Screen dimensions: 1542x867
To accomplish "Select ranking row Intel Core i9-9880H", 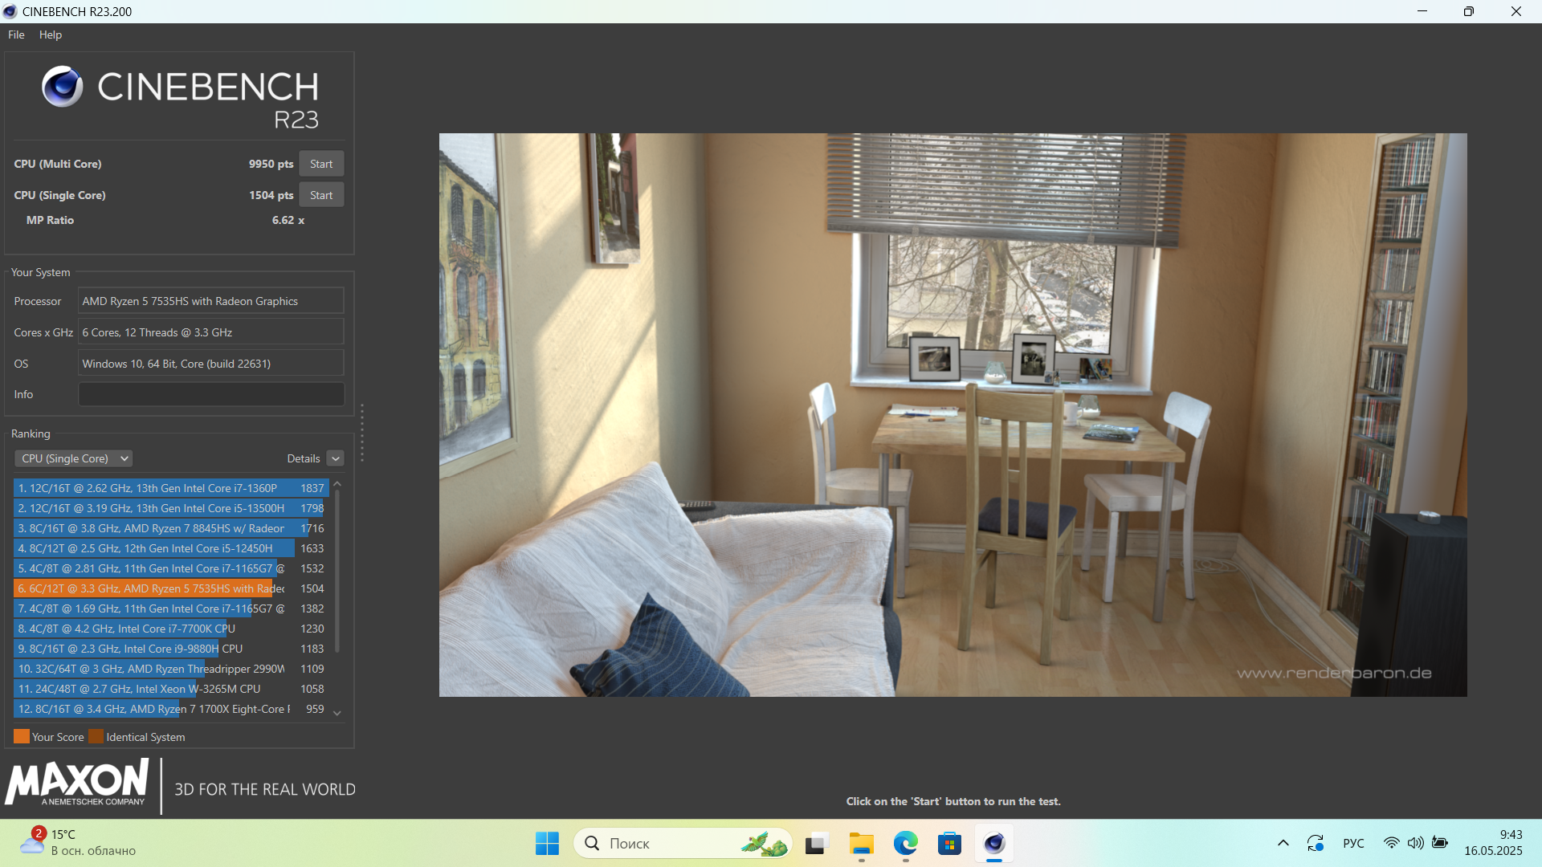I will 171,649.
